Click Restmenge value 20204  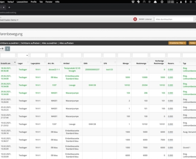(x=145, y=85)
